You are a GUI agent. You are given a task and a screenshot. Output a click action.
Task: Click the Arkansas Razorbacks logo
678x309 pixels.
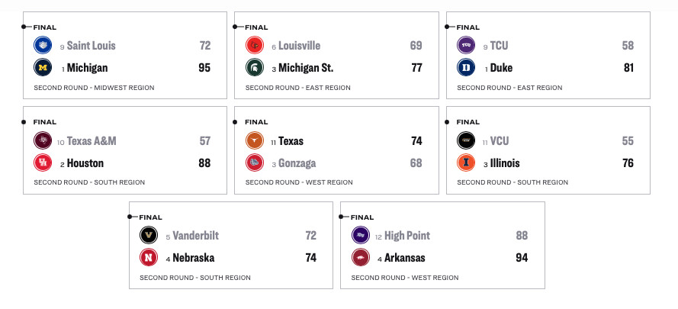tap(360, 258)
